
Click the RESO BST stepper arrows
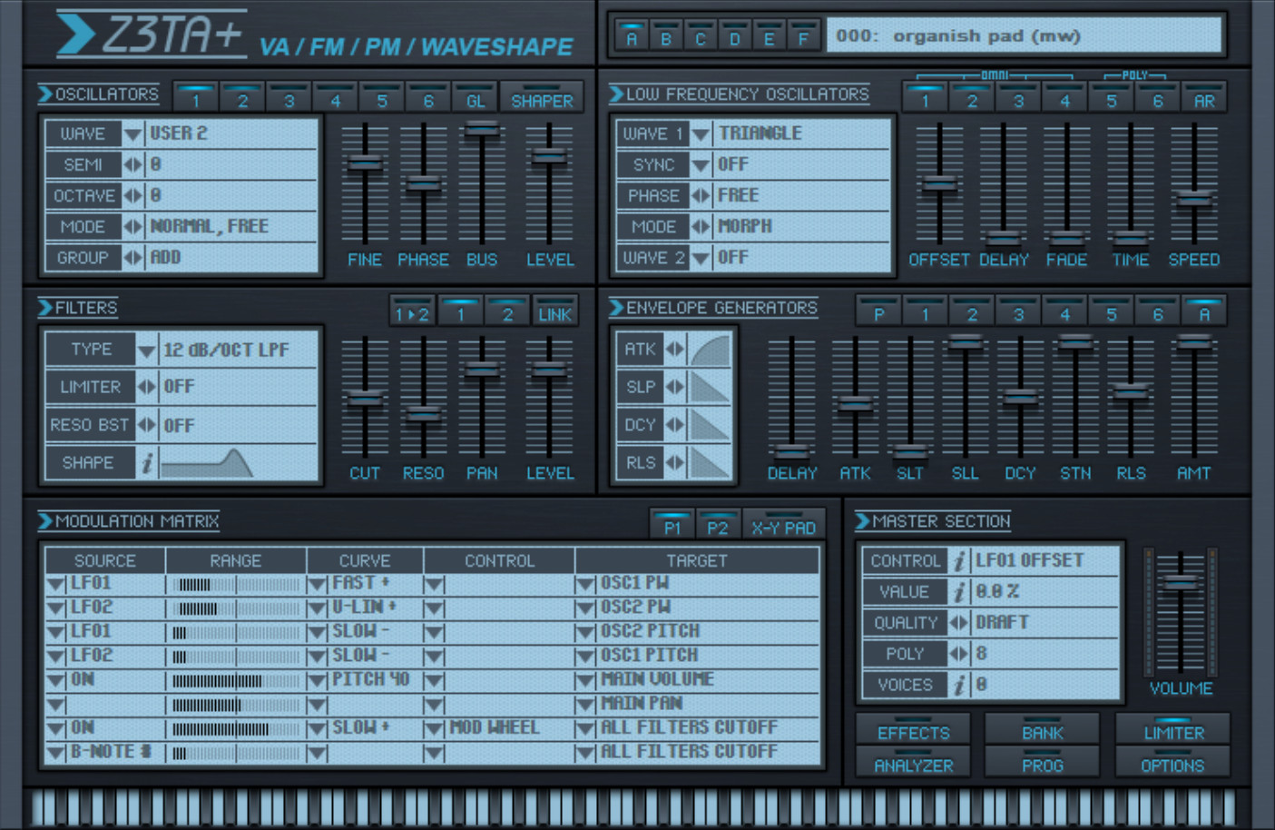pos(147,425)
